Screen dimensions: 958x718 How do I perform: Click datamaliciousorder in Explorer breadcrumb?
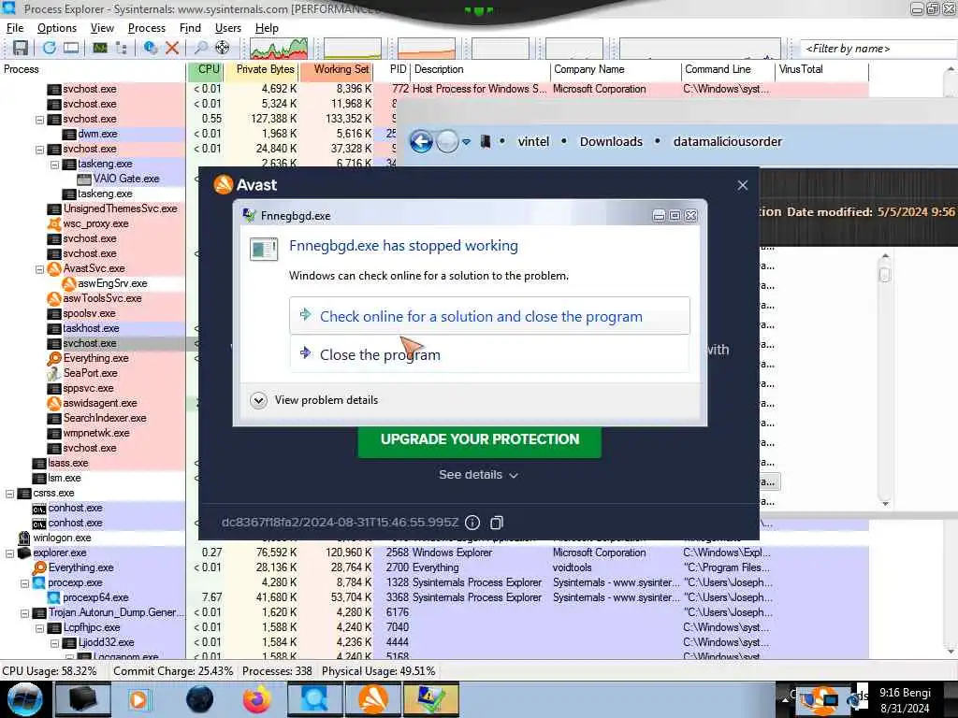coord(728,142)
